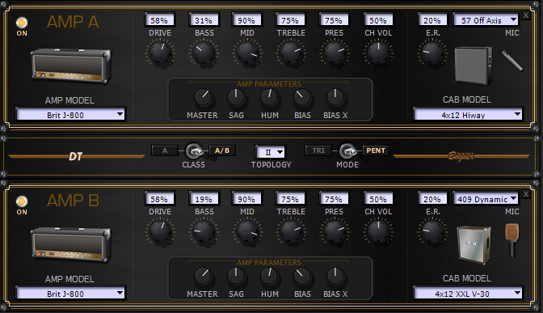
Task: Click Amp A BASS 31% value field
Action: point(204,20)
